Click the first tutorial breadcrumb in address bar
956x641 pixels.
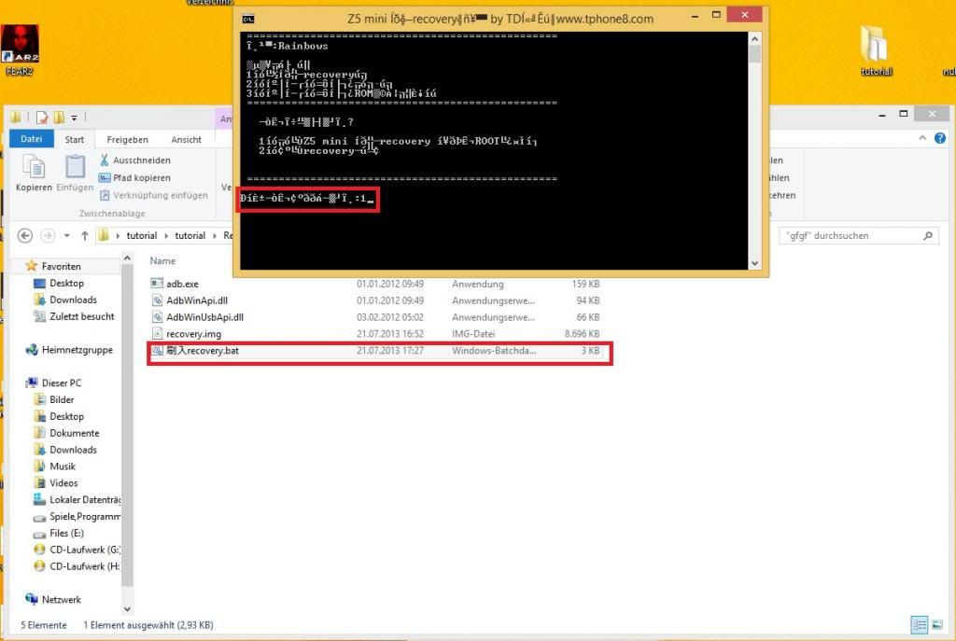pos(142,236)
